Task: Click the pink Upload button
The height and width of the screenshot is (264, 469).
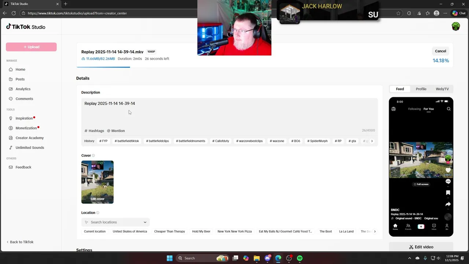Action: point(31,47)
